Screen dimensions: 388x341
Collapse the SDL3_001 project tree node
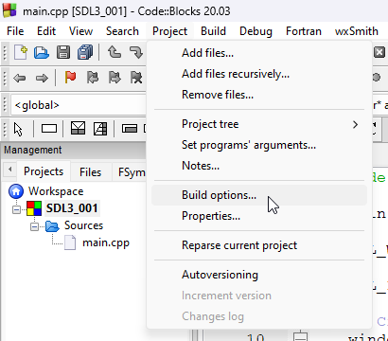point(16,209)
